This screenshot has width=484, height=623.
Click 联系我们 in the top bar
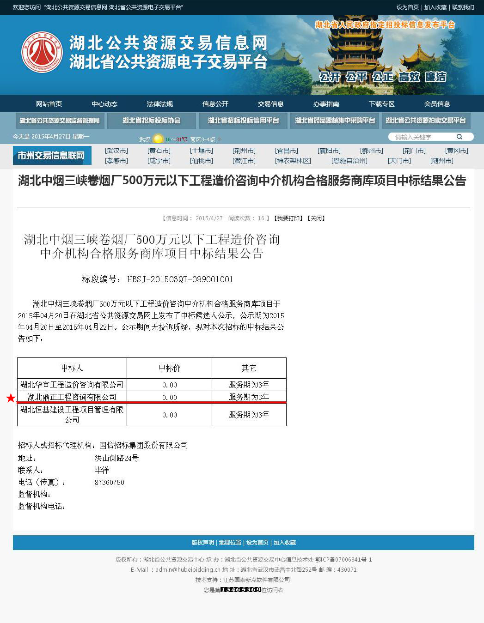[x=463, y=7]
